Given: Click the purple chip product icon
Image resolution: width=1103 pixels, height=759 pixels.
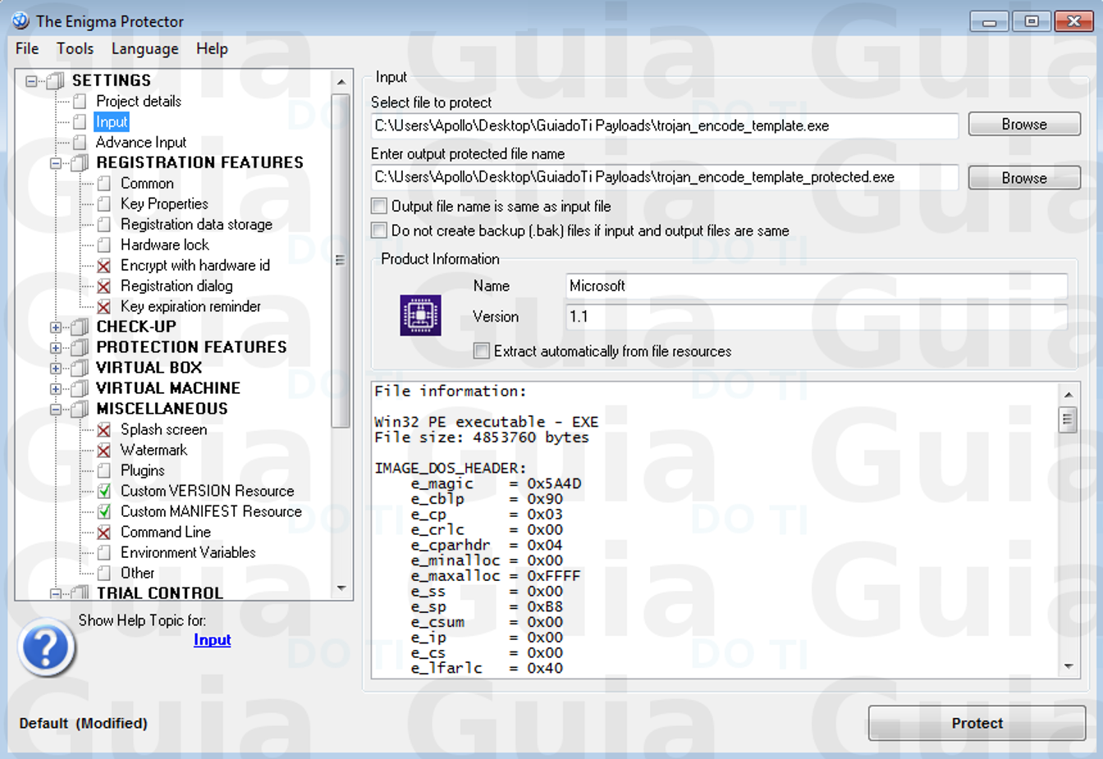Looking at the screenshot, I should pos(420,315).
